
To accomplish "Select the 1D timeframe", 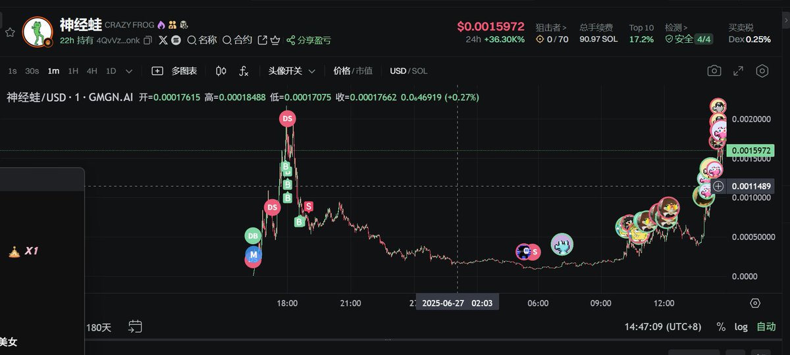I will 111,71.
